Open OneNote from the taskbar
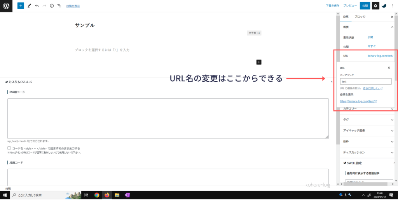Screen dimensions: 398x223 pyautogui.click(x=127, y=195)
